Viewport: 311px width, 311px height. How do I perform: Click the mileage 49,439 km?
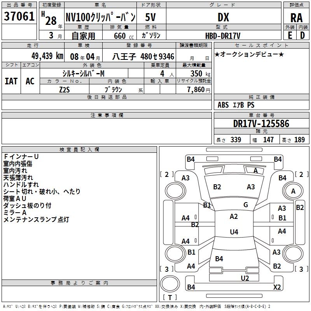click(x=47, y=56)
